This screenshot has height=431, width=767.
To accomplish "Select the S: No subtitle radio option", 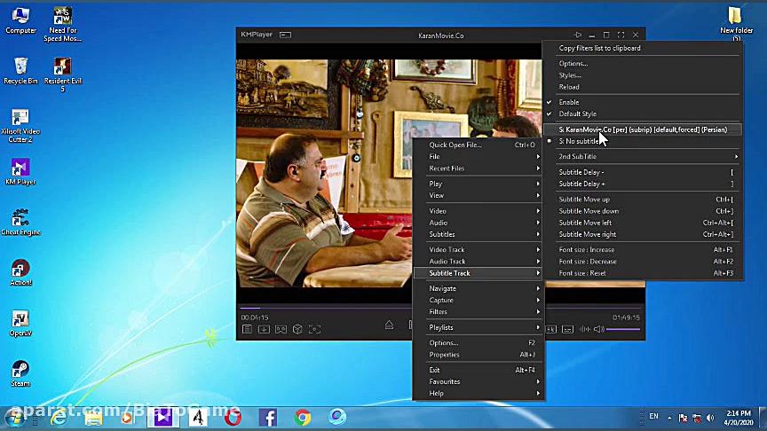I will (x=642, y=141).
